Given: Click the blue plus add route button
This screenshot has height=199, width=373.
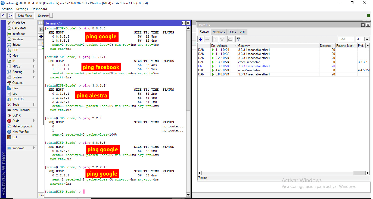Looking at the screenshot, I should point(201,39).
